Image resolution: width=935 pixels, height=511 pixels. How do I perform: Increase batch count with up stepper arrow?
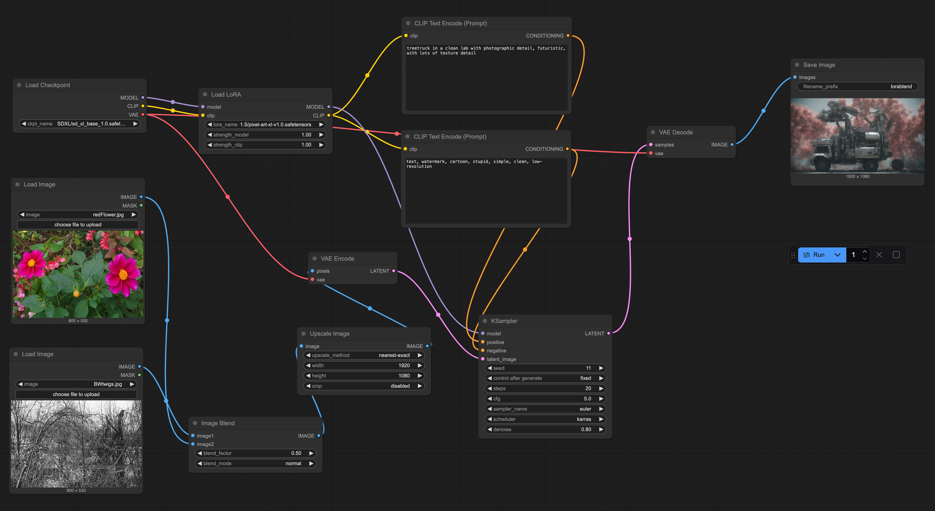(865, 251)
